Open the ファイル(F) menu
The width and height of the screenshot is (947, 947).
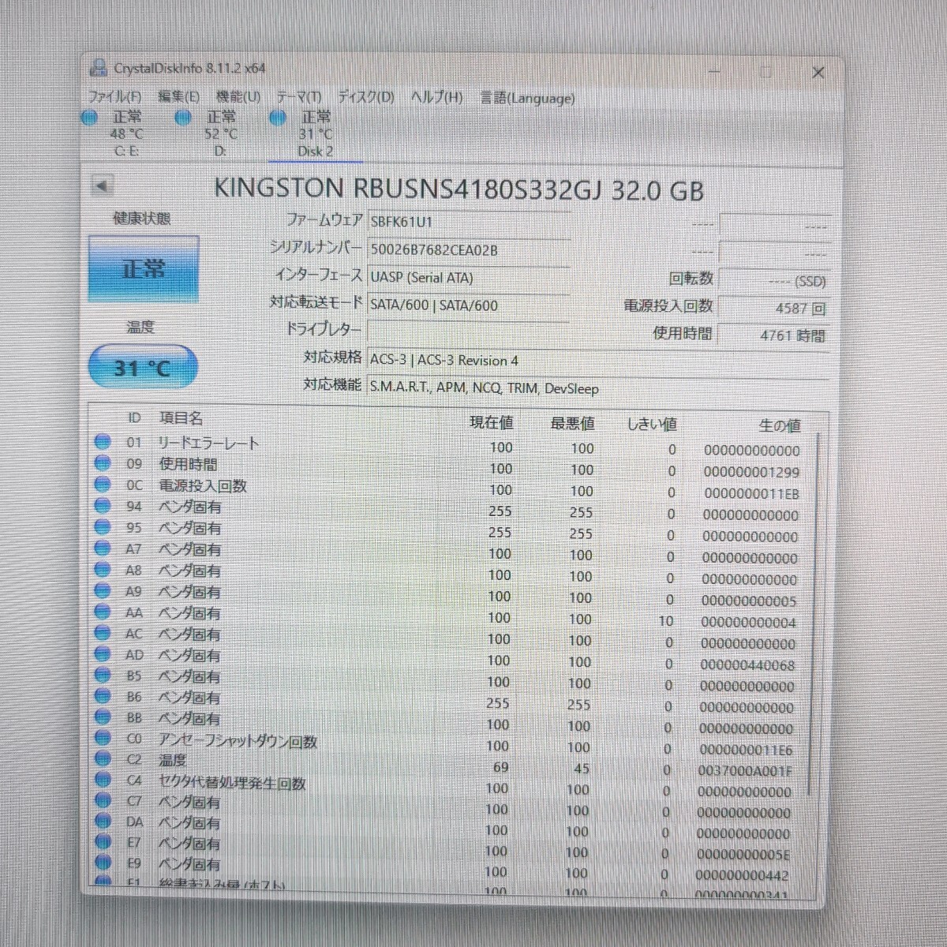click(114, 97)
